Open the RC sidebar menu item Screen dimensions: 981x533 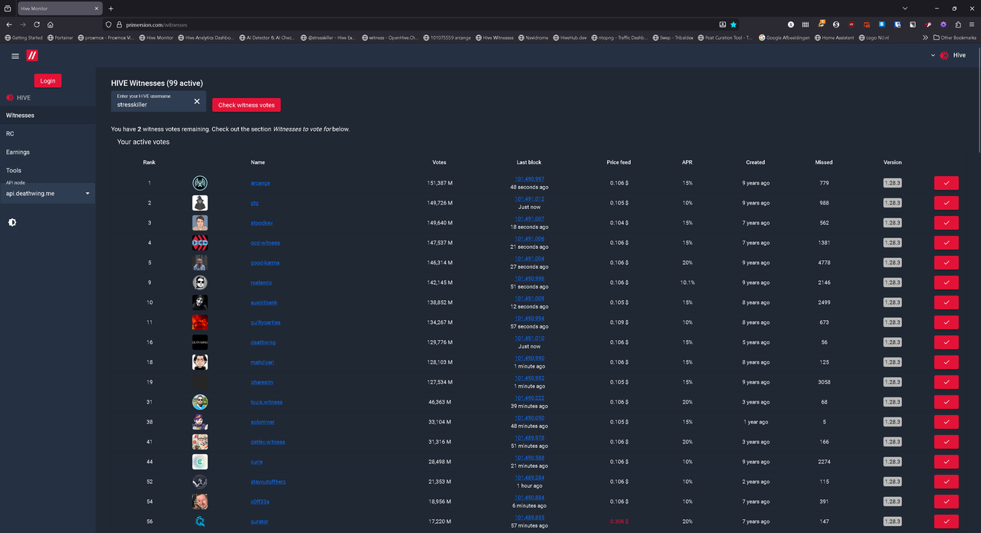pos(10,133)
